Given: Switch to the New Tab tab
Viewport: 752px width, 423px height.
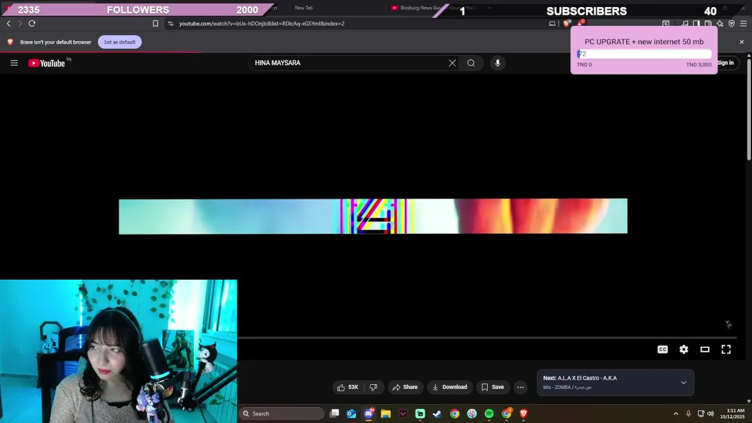Looking at the screenshot, I should coord(304,8).
